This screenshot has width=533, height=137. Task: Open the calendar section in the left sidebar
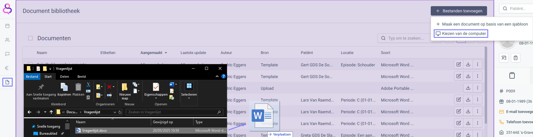[7, 26]
